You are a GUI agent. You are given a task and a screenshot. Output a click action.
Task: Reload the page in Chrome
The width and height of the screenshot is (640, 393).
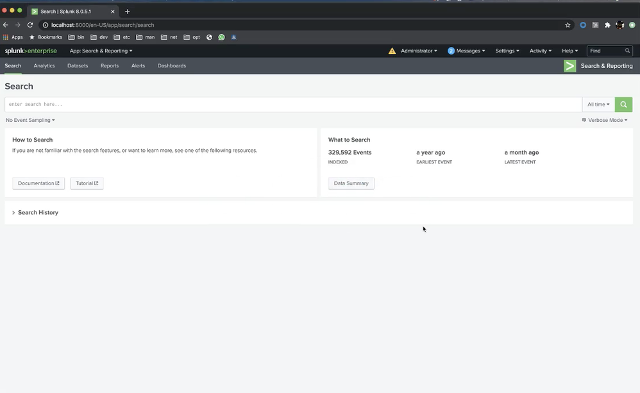click(x=29, y=25)
